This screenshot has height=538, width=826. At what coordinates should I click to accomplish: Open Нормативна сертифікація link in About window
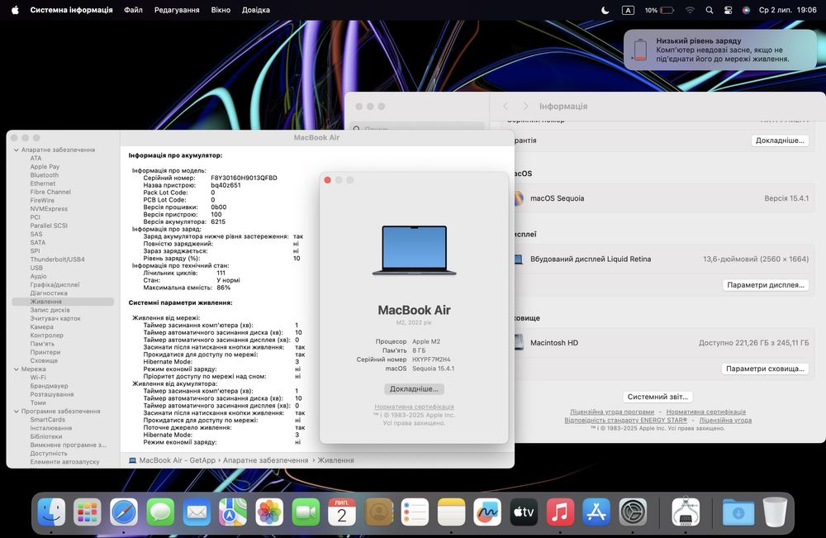pos(414,407)
